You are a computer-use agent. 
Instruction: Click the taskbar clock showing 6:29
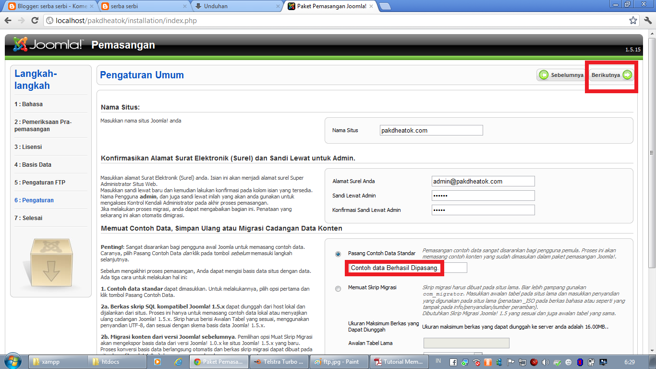[630, 362]
